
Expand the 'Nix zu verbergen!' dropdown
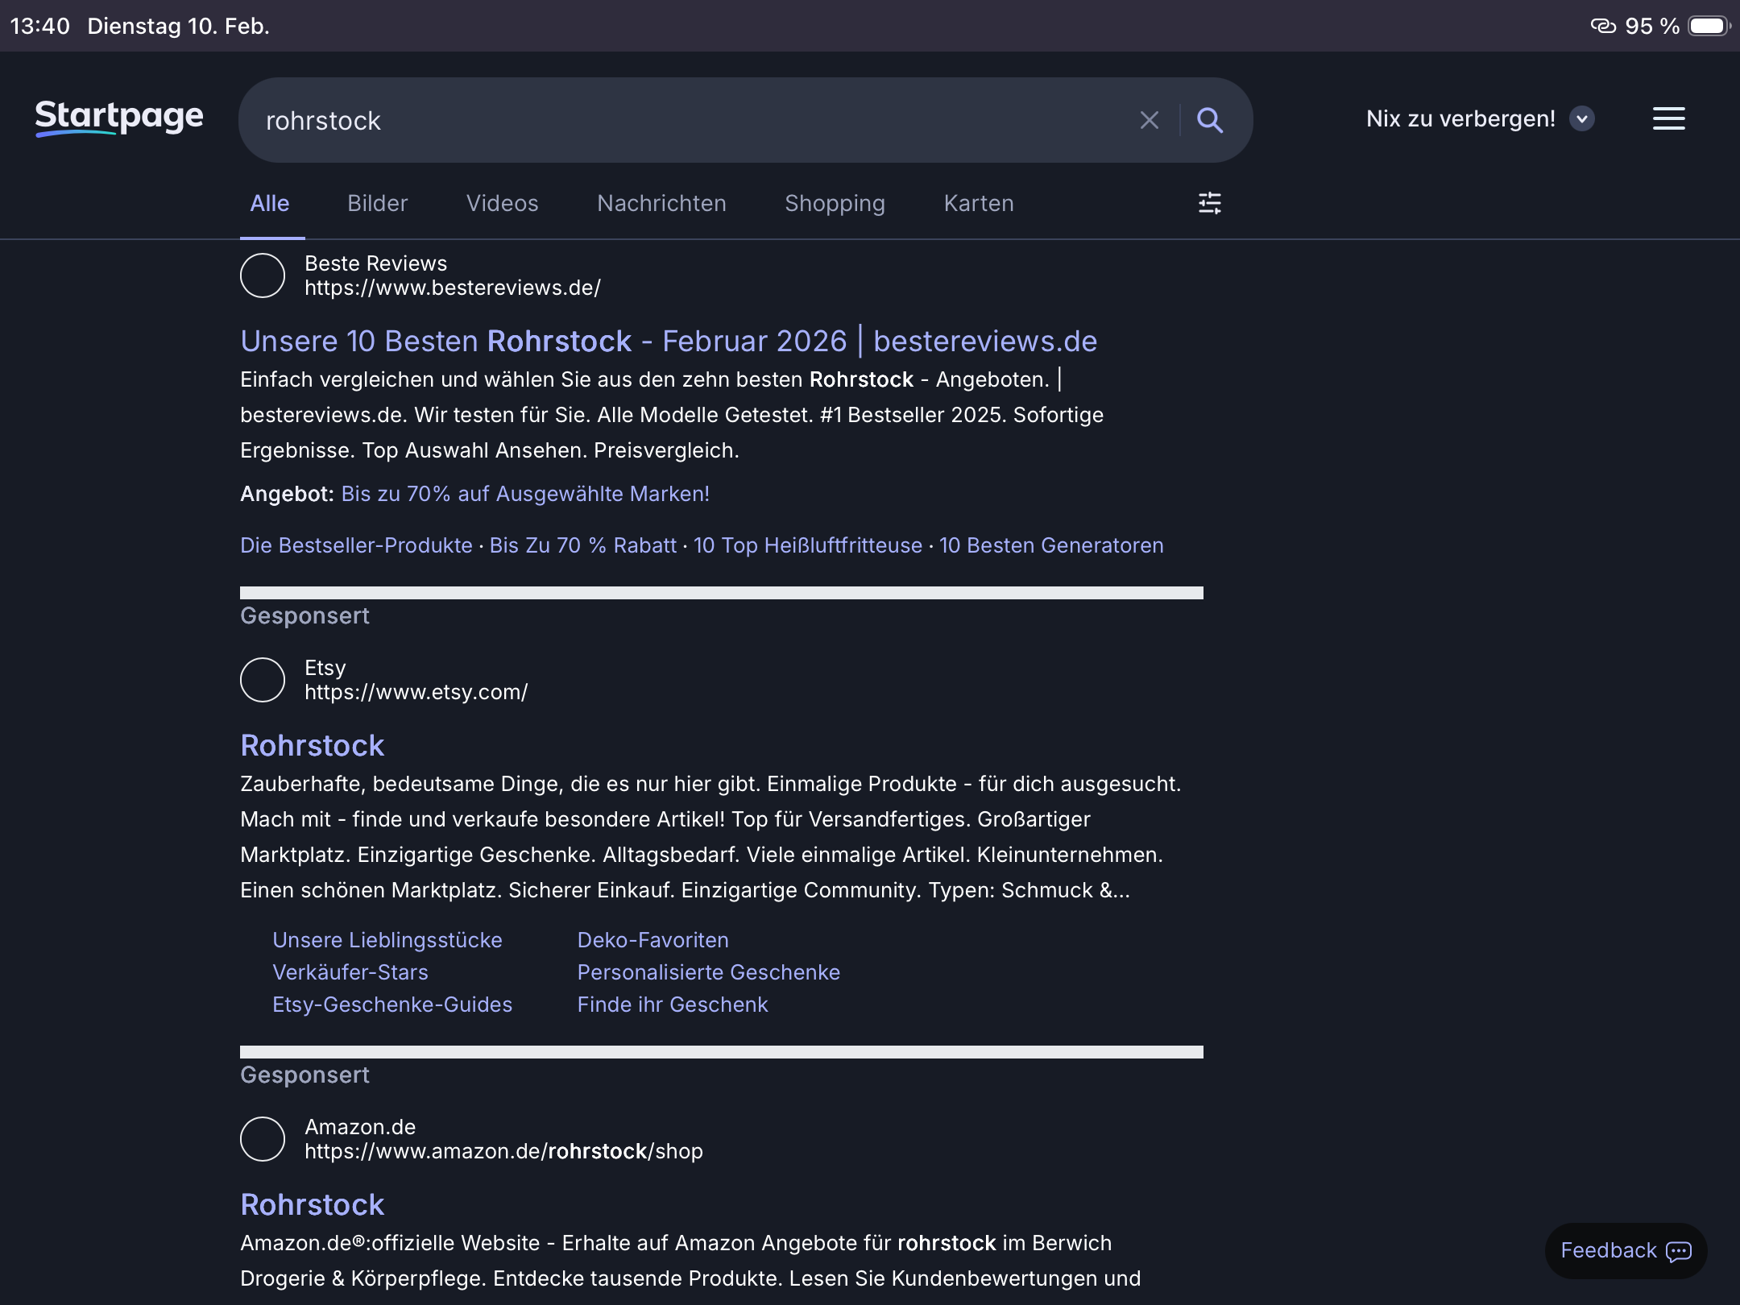pyautogui.click(x=1581, y=119)
